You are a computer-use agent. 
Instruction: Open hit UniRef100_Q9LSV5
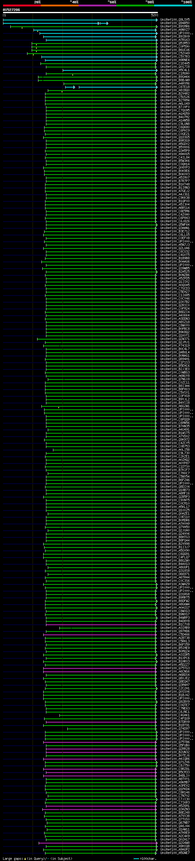pos(175,20)
